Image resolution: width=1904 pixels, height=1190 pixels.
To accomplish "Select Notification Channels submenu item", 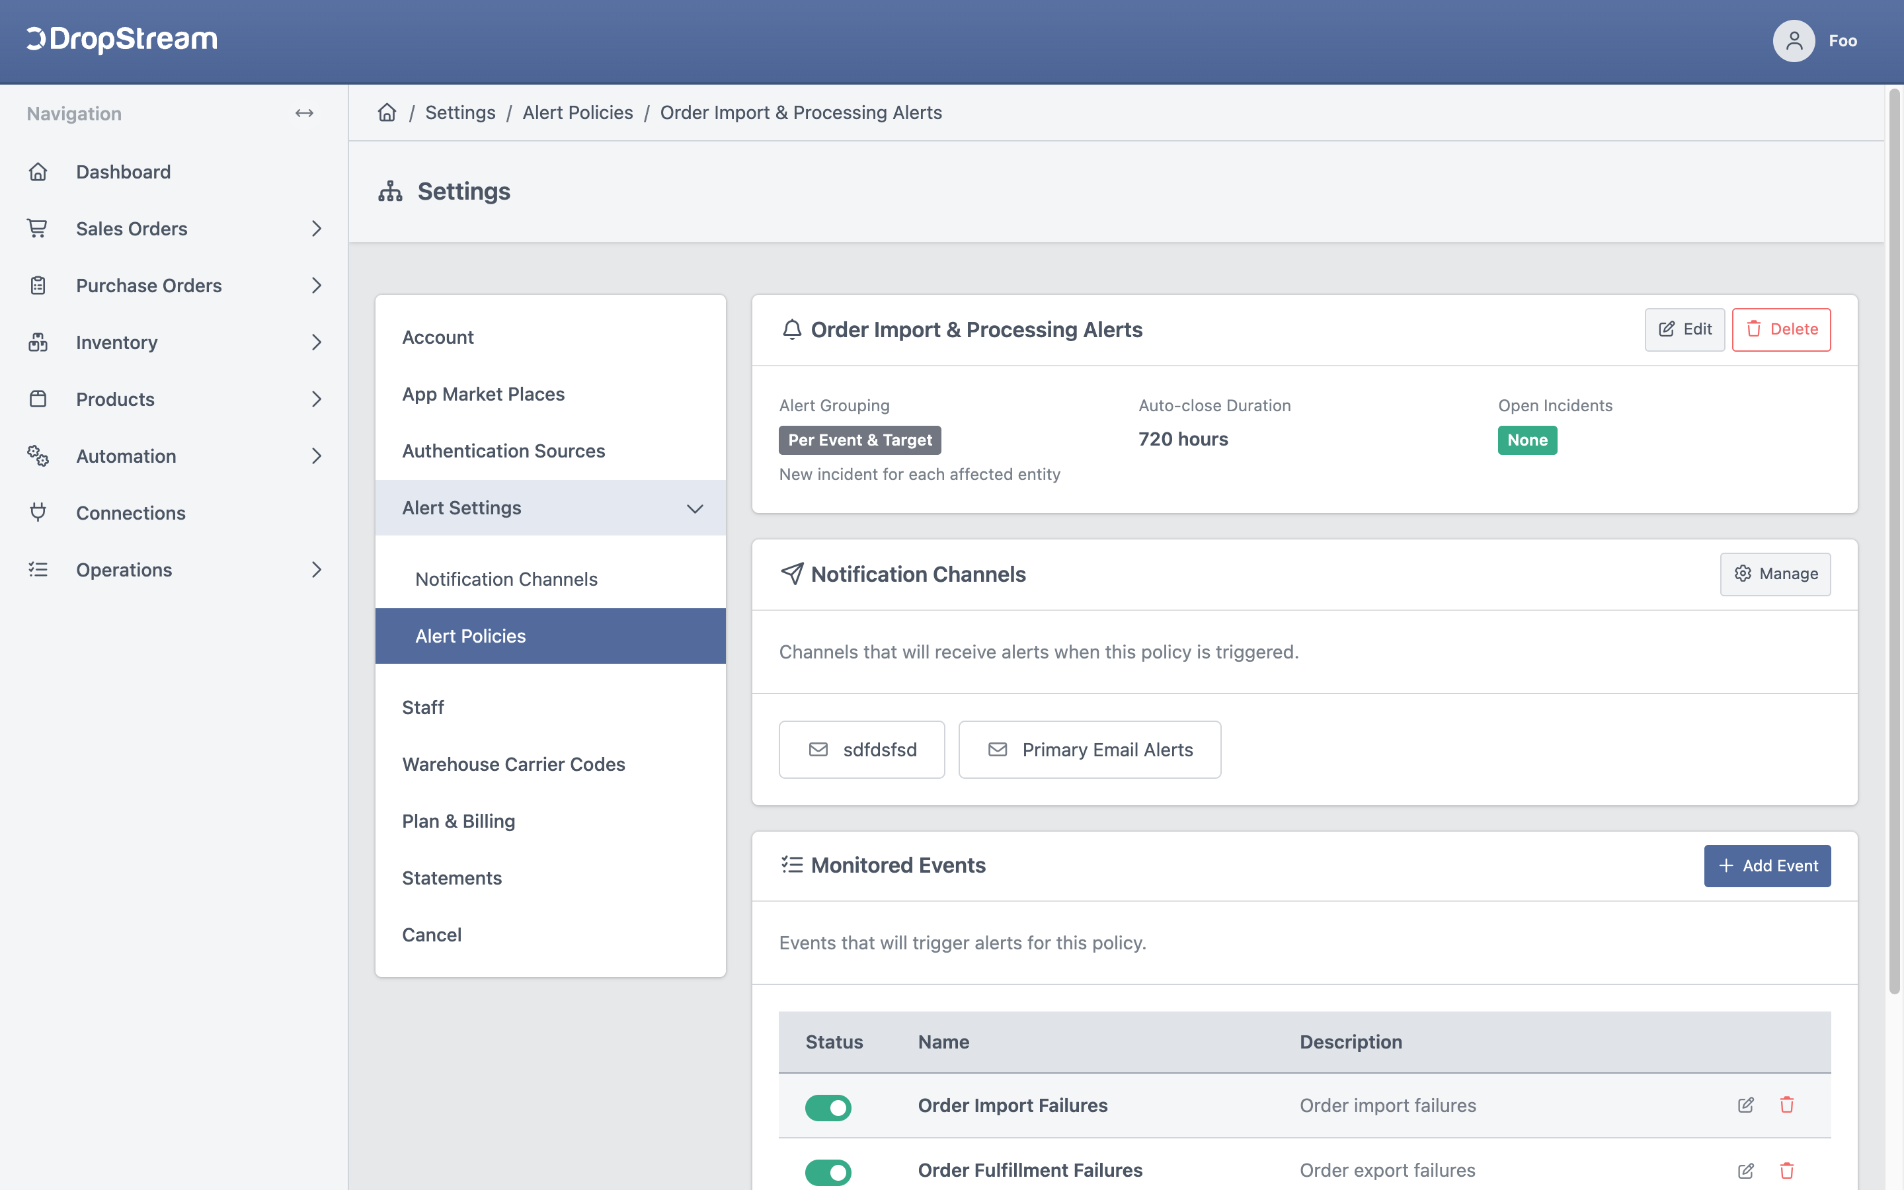I will point(550,578).
